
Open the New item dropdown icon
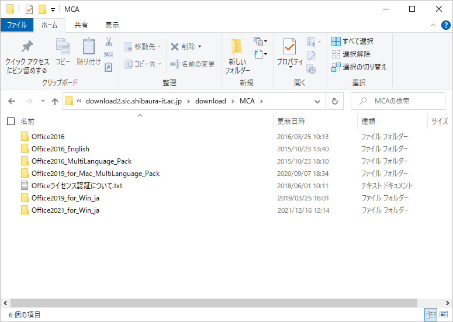(260, 41)
